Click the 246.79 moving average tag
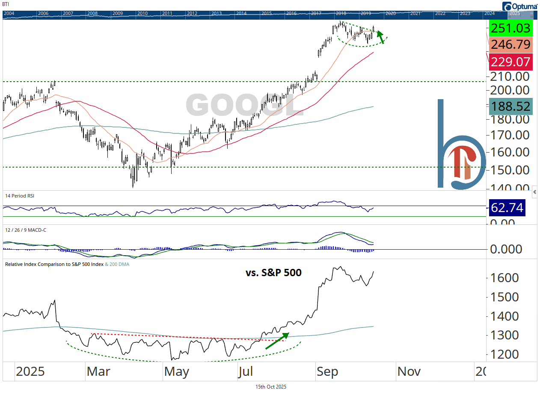 pos(511,44)
